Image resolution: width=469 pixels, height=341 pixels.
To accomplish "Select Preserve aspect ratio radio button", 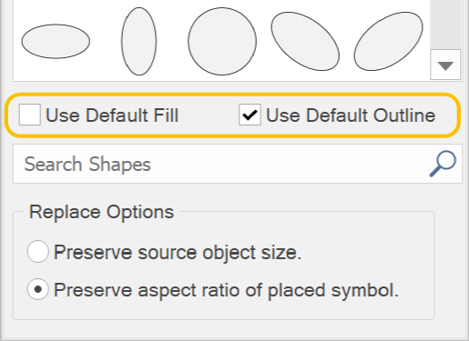I will (x=37, y=289).
